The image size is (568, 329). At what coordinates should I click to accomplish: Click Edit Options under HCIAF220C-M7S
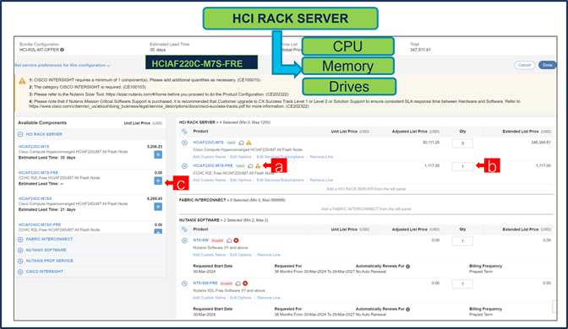241,157
